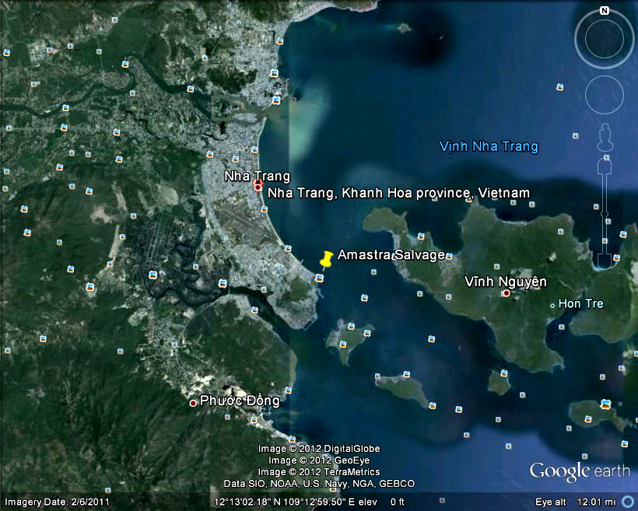The width and height of the screenshot is (638, 511).
Task: Click the Phước Đồng label
Action: click(240, 401)
